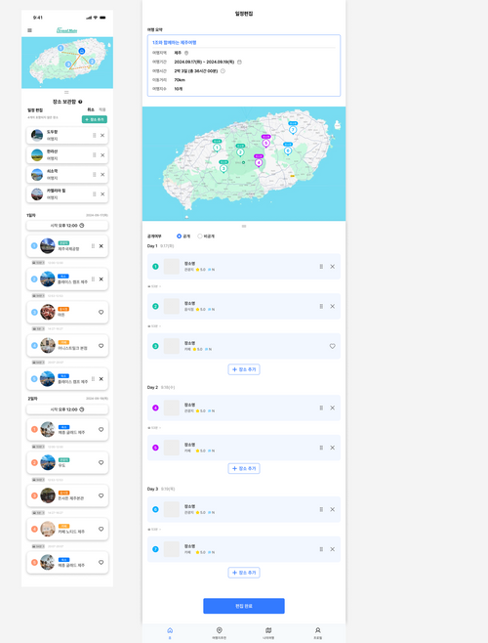Screen dimensions: 488x643
Task: Click the help icon beside 장소 보관함
Action: click(80, 102)
